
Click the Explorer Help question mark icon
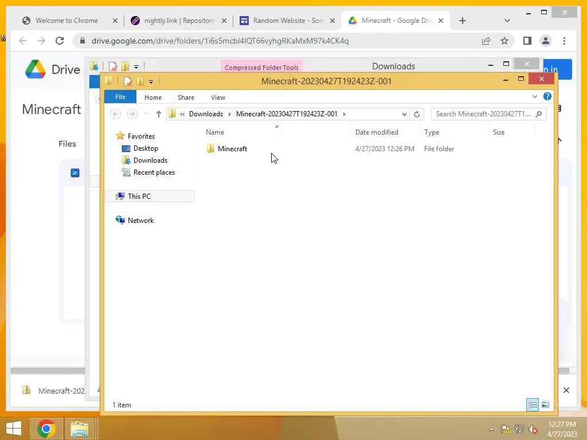[547, 96]
